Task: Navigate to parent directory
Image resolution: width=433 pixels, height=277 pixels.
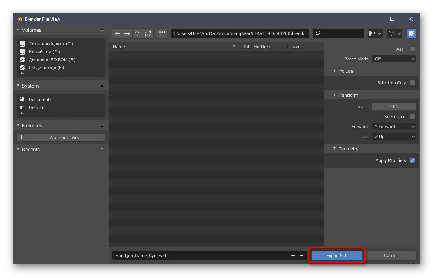Action: [137, 33]
